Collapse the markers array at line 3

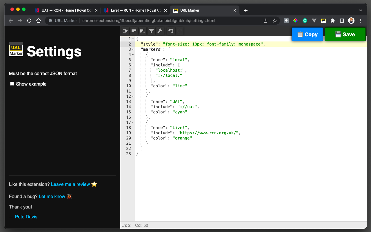pos(133,50)
